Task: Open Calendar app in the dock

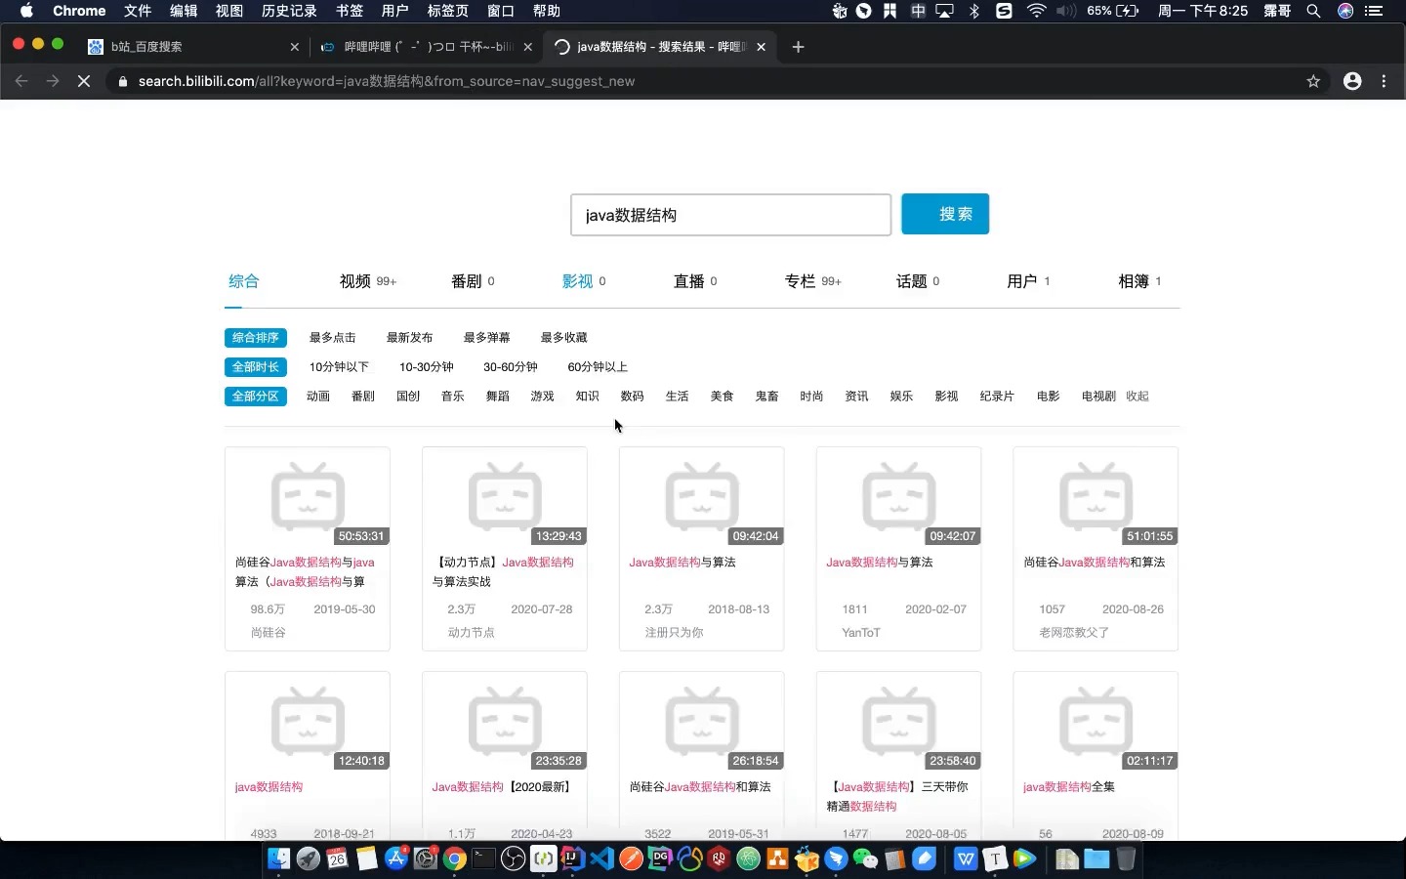Action: click(338, 858)
